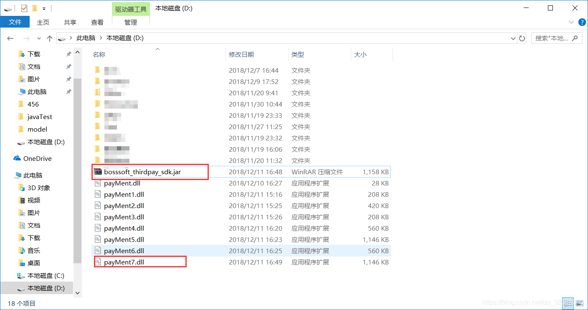Open pinned 图片 in quick access
The width and height of the screenshot is (588, 310).
[x=34, y=79]
